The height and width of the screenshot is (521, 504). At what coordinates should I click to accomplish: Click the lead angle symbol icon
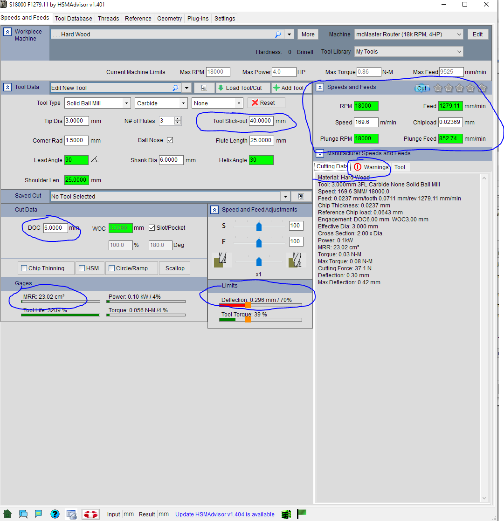tap(95, 160)
